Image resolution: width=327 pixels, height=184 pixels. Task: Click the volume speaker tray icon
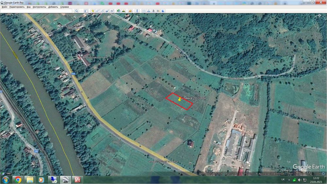tap(300, 180)
